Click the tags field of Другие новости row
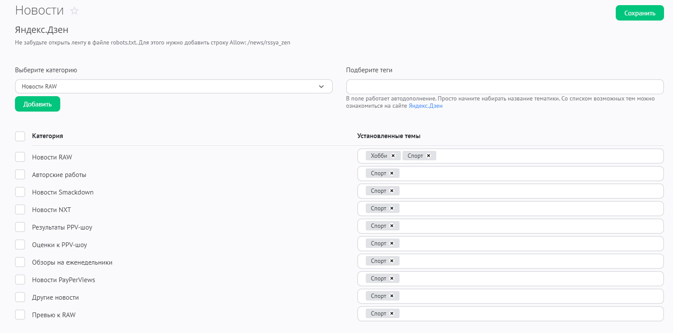673x333 pixels. click(x=510, y=296)
